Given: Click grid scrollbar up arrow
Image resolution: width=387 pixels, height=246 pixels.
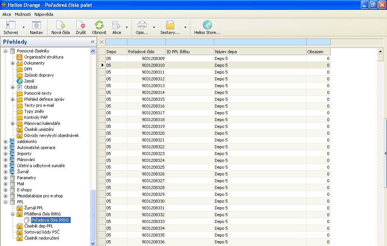Looking at the screenshot, I should pos(380,51).
